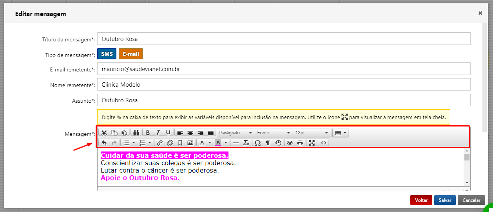Click the dialog's vertical scrollbar

[x=485, y=78]
